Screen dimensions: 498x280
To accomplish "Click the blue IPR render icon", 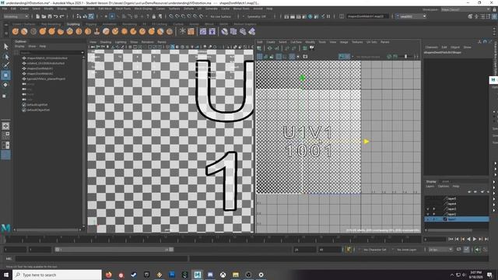I will click(310, 16).
